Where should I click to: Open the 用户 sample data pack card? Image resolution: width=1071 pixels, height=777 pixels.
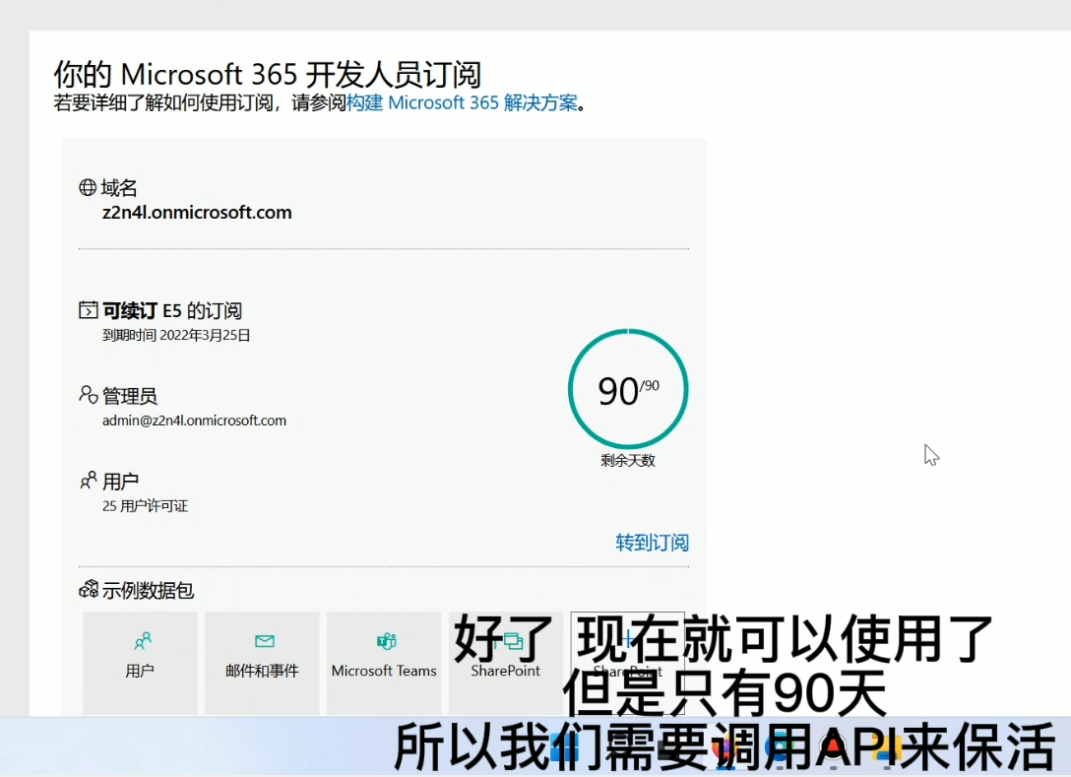pyautogui.click(x=140, y=663)
